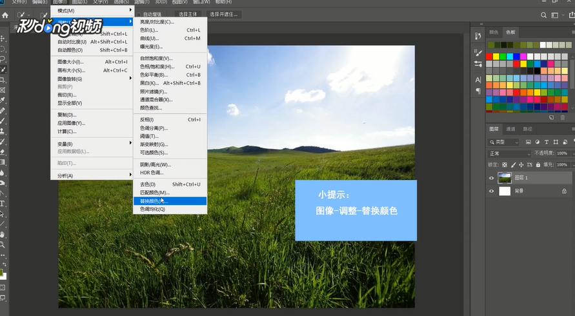Choose 曲线(U) menu item
Image resolution: width=575 pixels, height=316 pixels.
coord(170,38)
